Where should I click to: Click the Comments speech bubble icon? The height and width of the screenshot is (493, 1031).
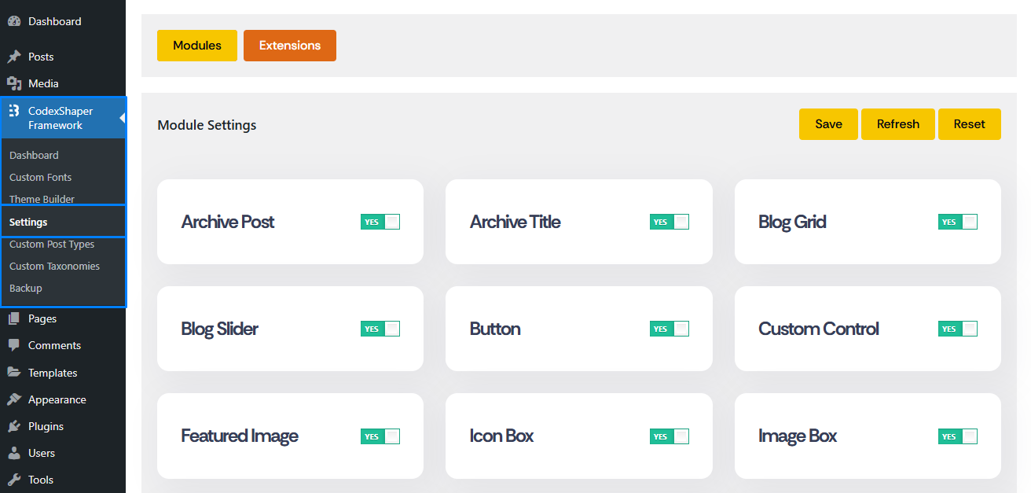pos(13,345)
